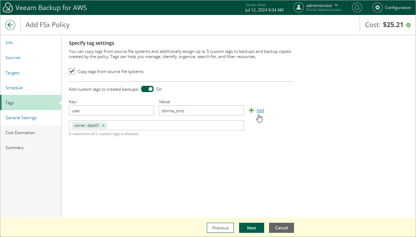The image size is (416, 237).
Task: Remove the owner: dept01 tag
Action: 103,125
